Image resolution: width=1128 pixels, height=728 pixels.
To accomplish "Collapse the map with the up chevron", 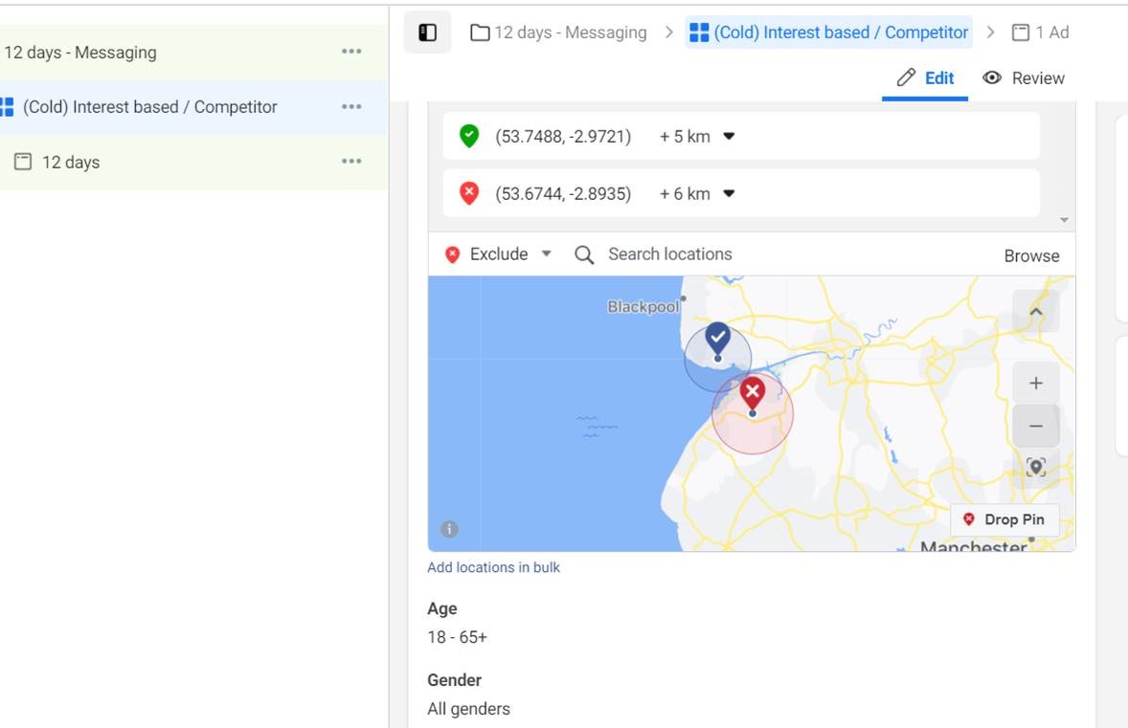I will (1036, 312).
